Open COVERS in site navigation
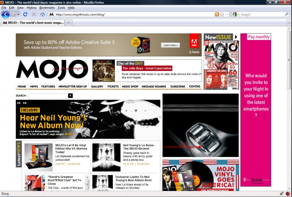The width and height of the screenshot is (292, 197). (195, 86)
